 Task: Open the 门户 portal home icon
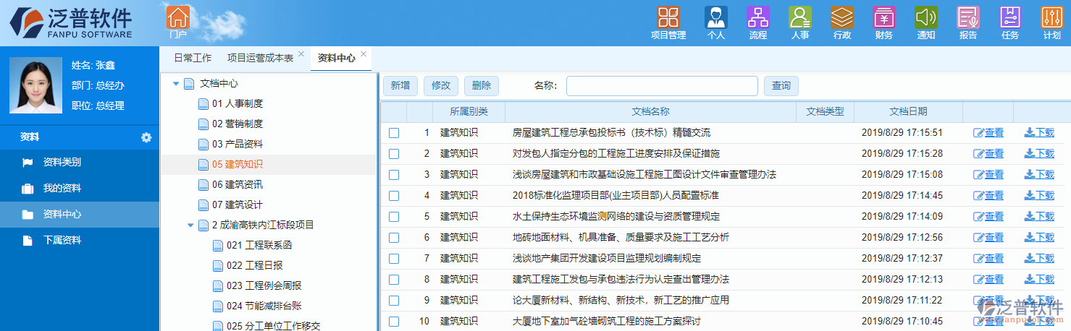tap(177, 17)
